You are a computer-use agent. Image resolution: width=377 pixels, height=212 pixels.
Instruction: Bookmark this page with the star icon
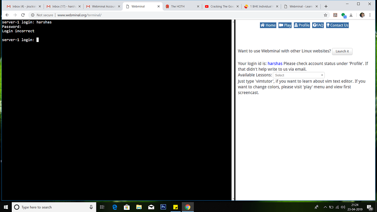point(325,15)
